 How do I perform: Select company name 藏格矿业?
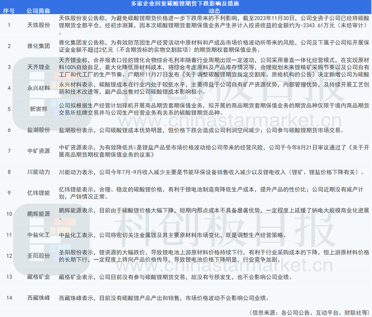39,277
